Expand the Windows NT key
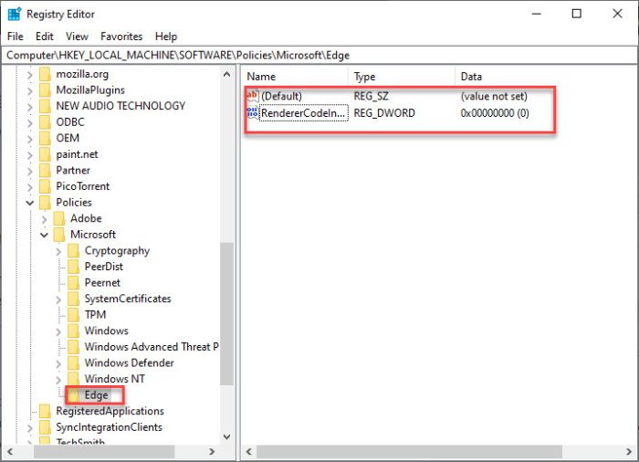 (58, 380)
